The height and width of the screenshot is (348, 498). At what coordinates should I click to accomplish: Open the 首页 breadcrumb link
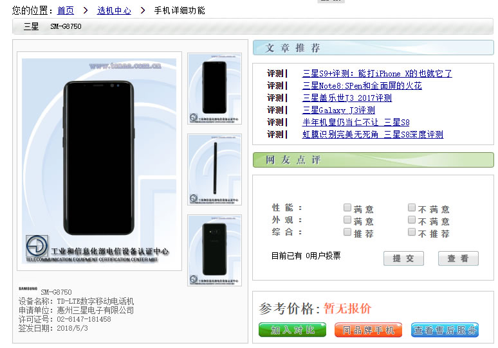pos(66,10)
